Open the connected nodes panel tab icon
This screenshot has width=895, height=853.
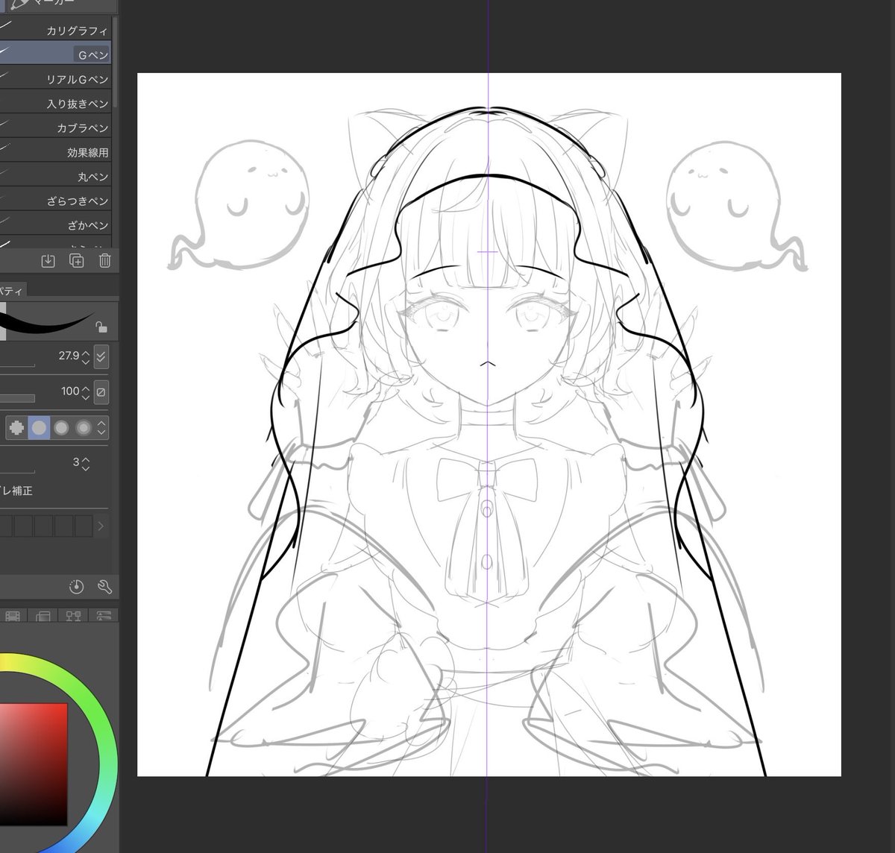tap(73, 616)
